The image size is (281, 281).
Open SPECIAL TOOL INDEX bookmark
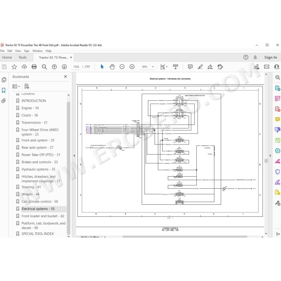click(38, 234)
